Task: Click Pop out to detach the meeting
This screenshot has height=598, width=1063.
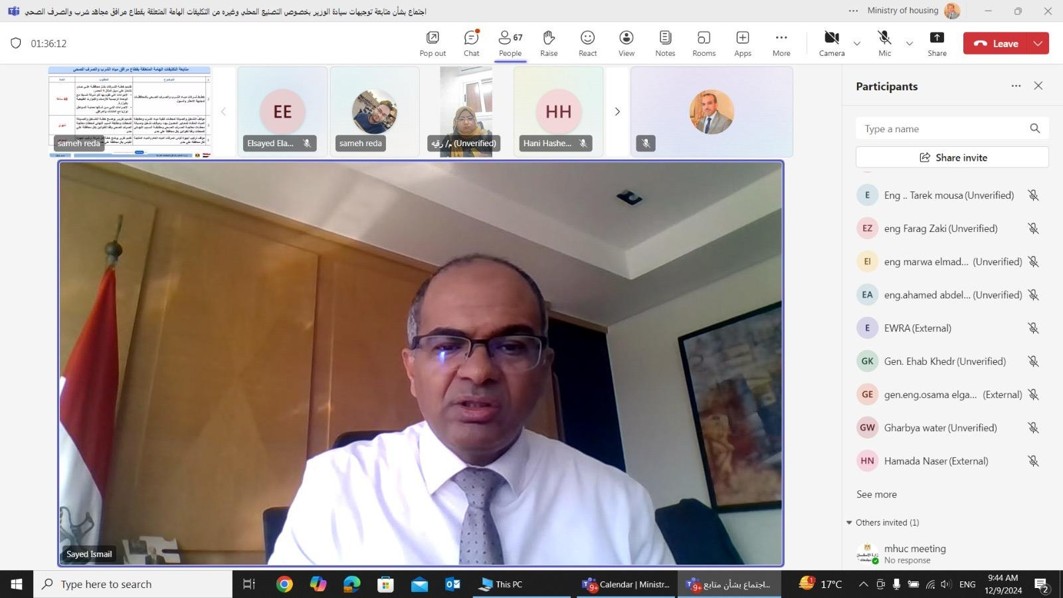Action: 433,43
